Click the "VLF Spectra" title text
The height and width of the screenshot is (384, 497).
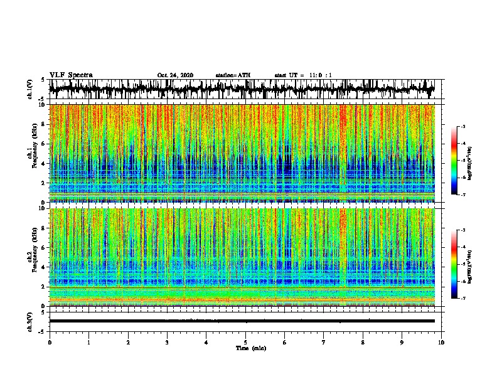(71, 75)
